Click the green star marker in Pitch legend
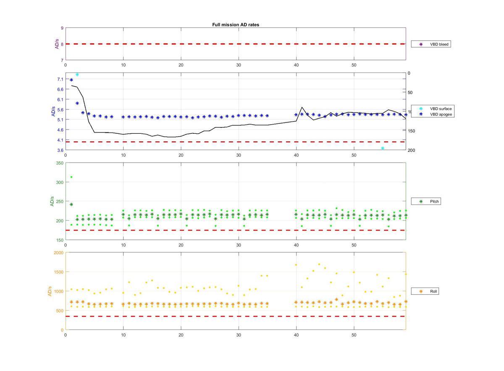Image resolution: width=504 pixels, height=371 pixels. 421,202
